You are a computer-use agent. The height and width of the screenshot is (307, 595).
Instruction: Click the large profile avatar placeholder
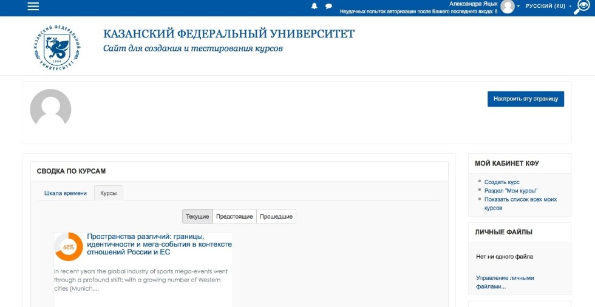pos(50,110)
